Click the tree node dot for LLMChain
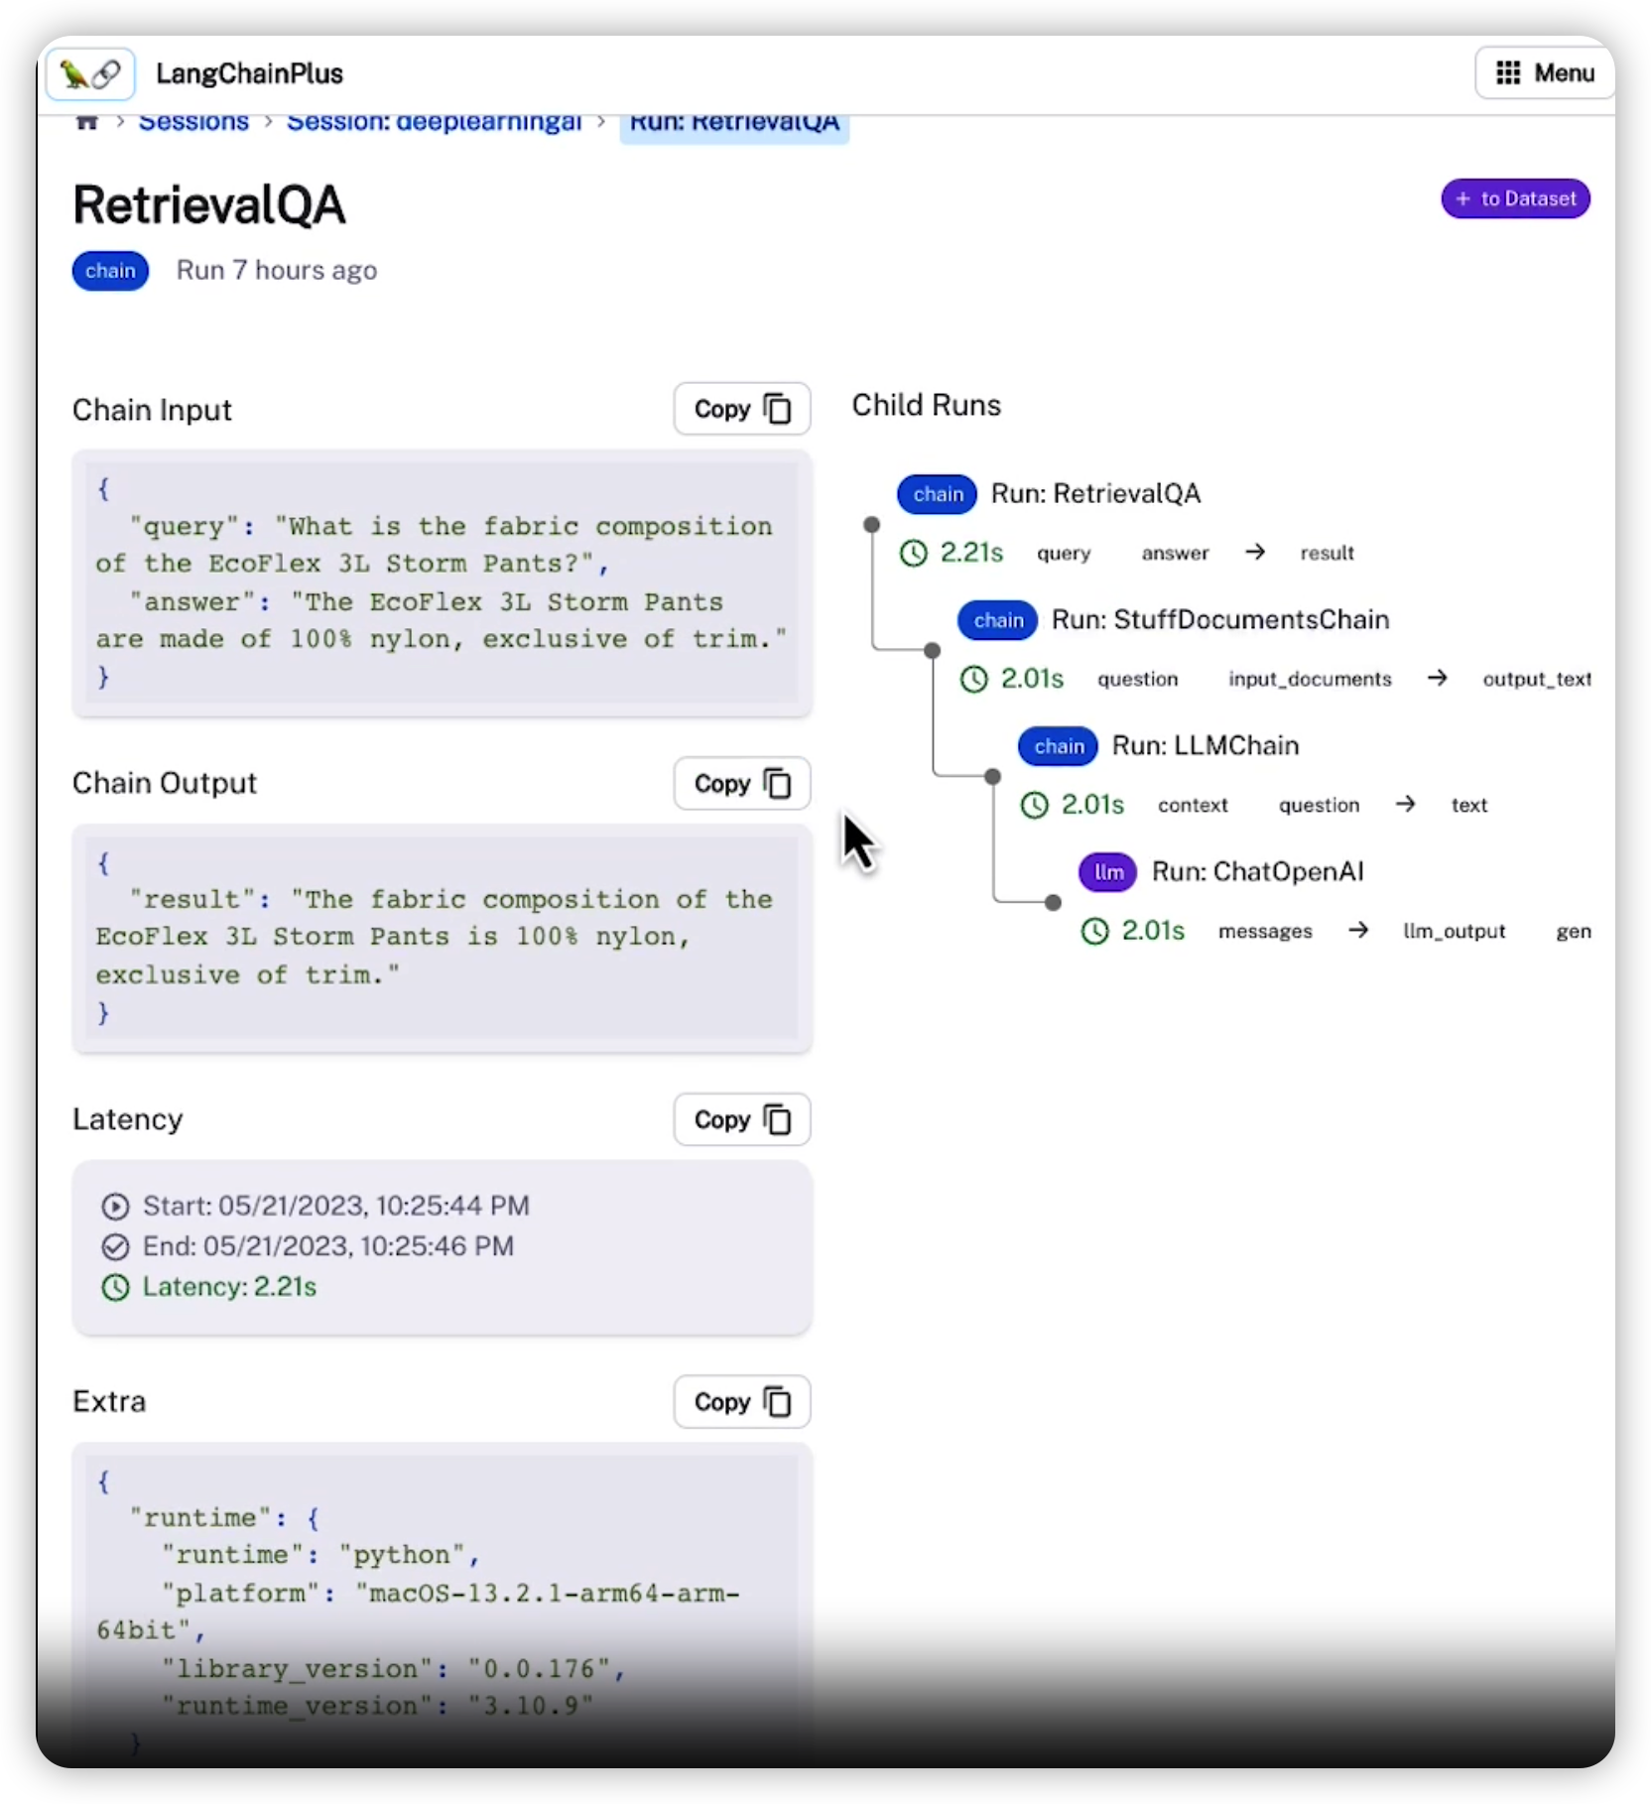 point(992,776)
